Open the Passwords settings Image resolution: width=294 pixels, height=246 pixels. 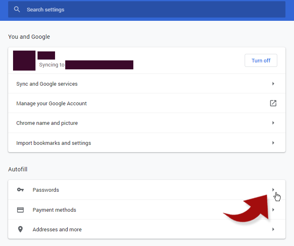(x=147, y=190)
